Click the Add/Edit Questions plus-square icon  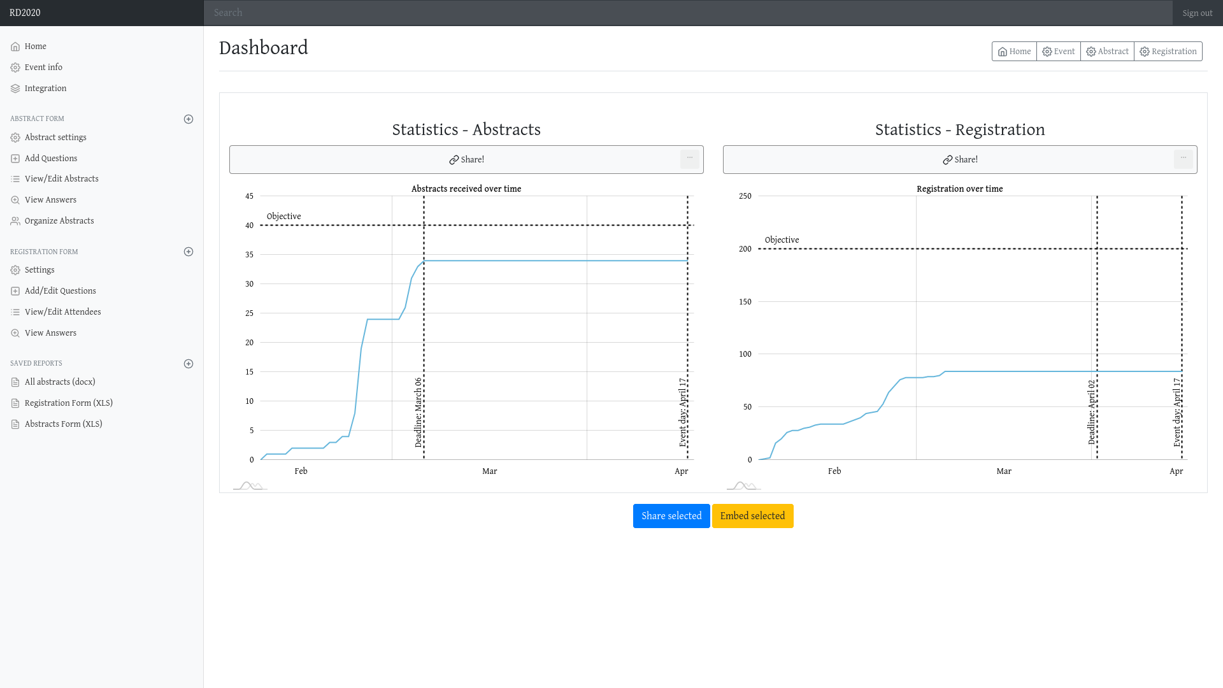click(15, 291)
